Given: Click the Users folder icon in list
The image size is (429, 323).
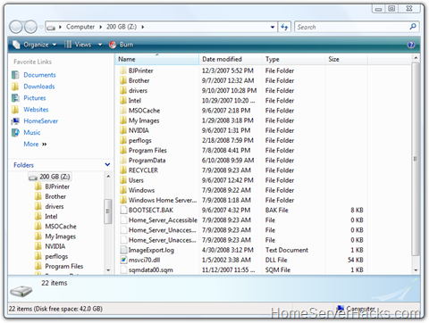Looking at the screenshot, I should coord(123,180).
